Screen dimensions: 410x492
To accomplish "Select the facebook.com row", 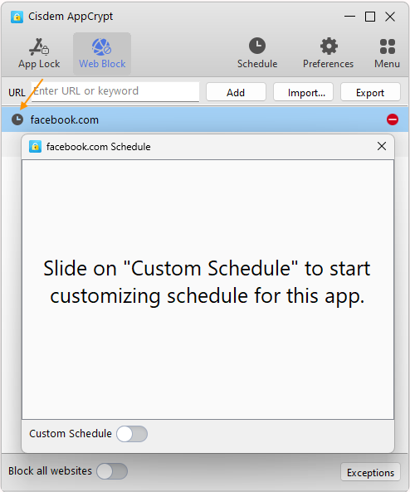I will point(205,119).
